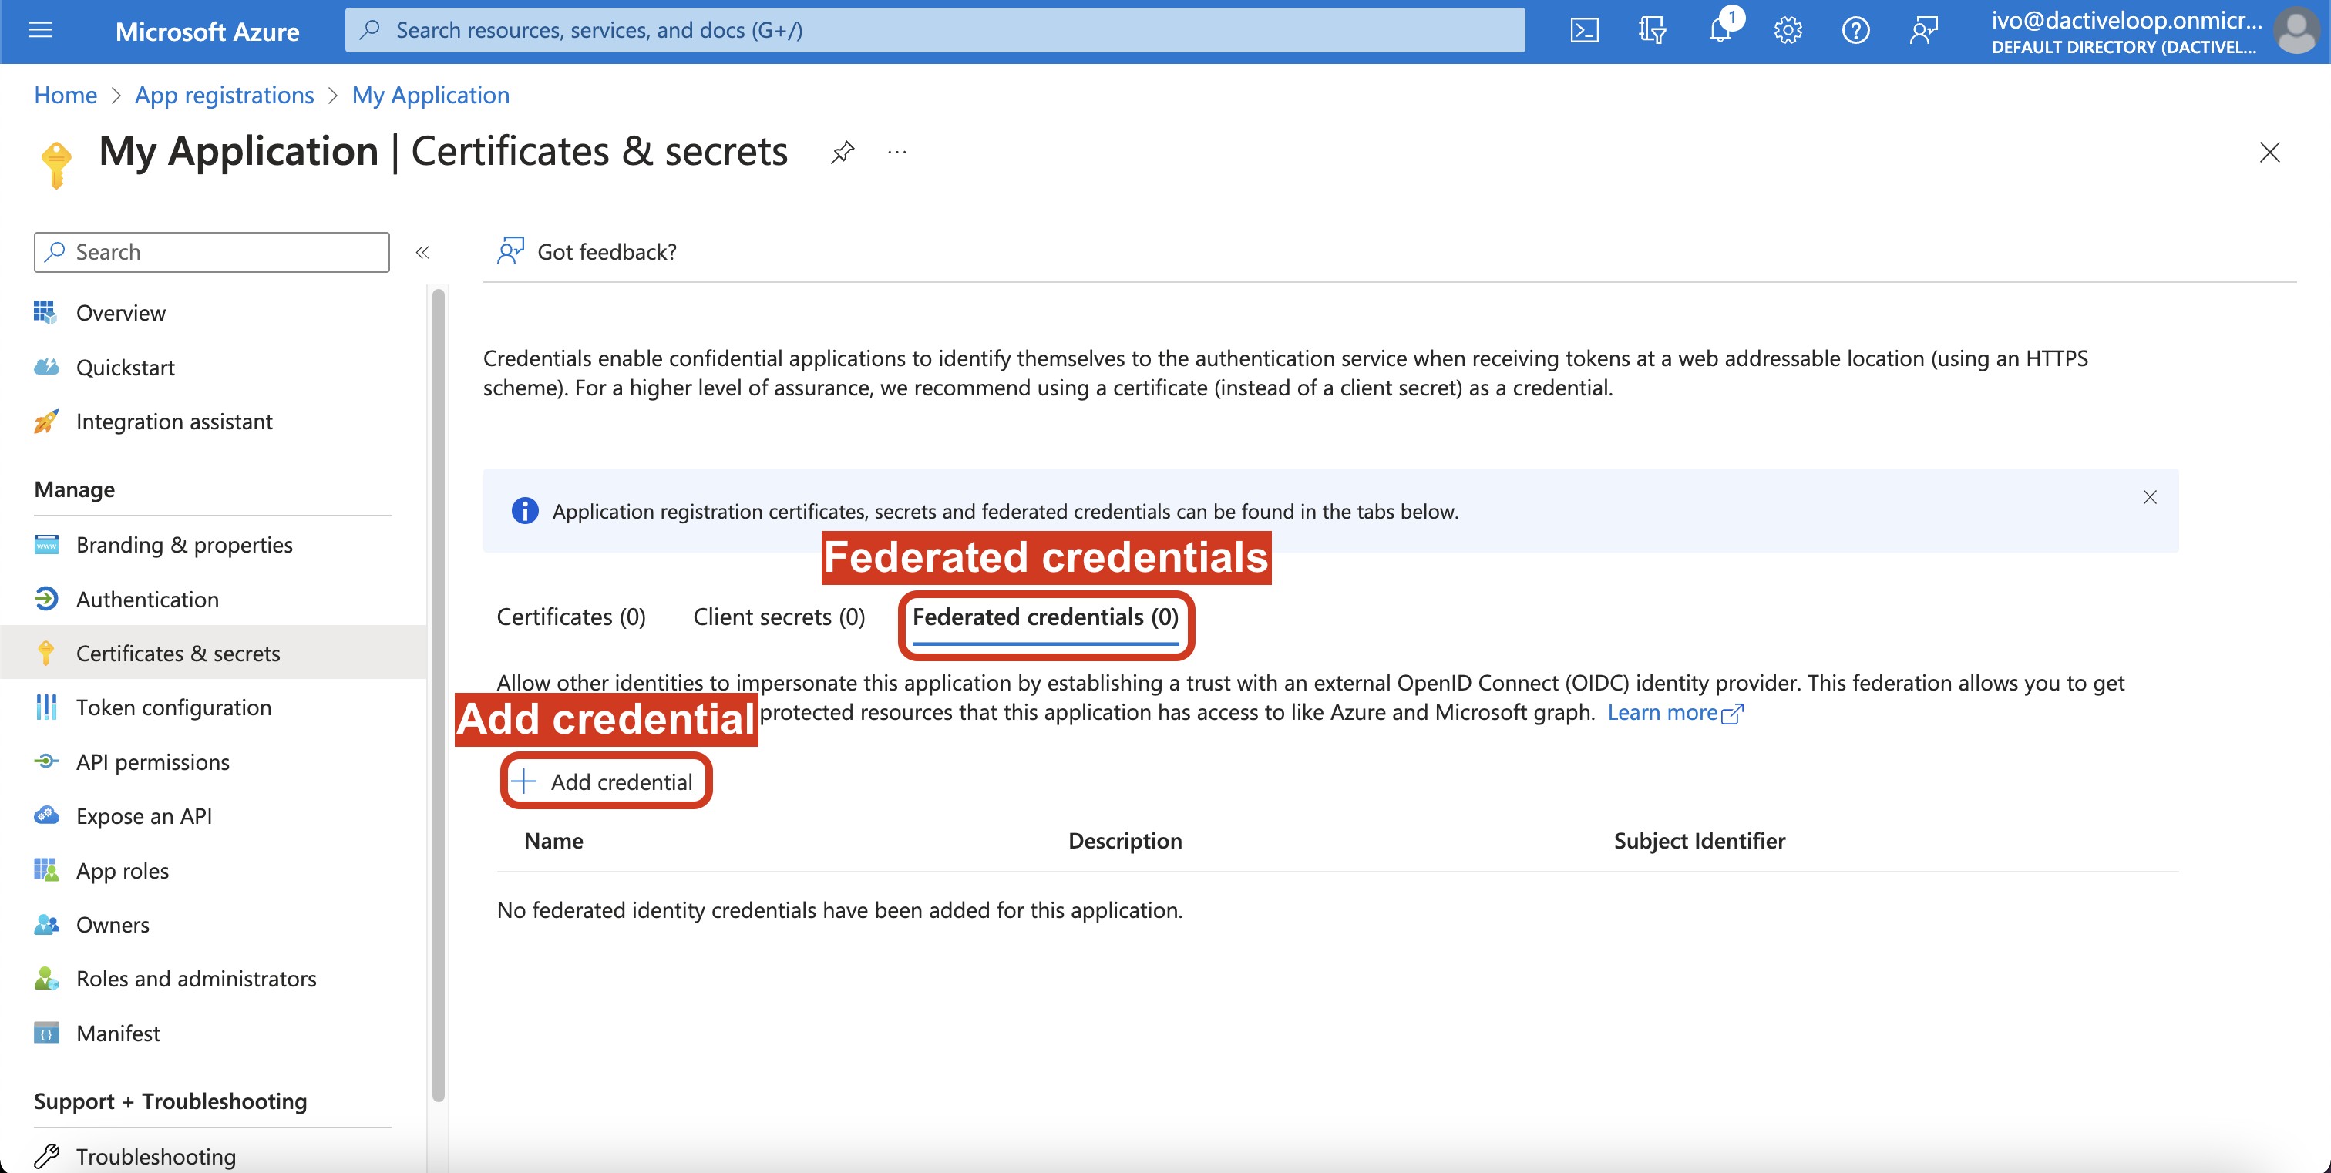
Task: Navigate to App registrations breadcrumb
Action: (224, 95)
